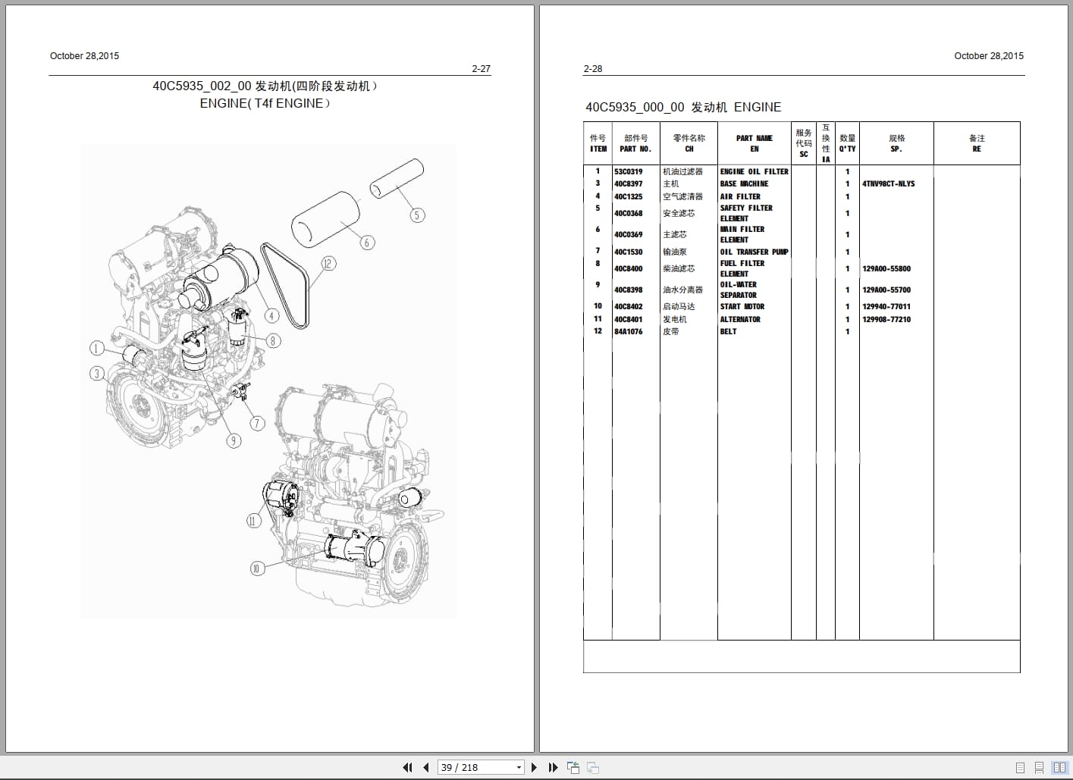The image size is (1073, 780).
Task: Click the specification 129908-77210
Action: click(886, 320)
